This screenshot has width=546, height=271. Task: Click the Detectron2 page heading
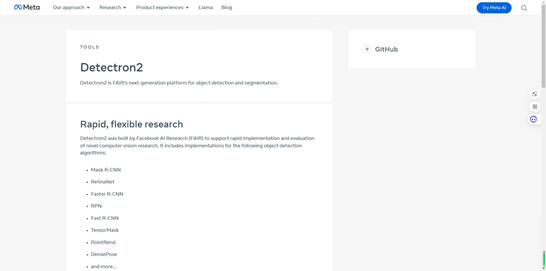(x=111, y=67)
